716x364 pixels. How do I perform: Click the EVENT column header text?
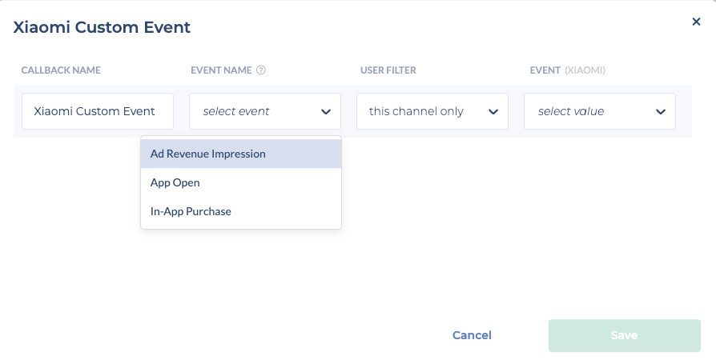click(x=545, y=70)
